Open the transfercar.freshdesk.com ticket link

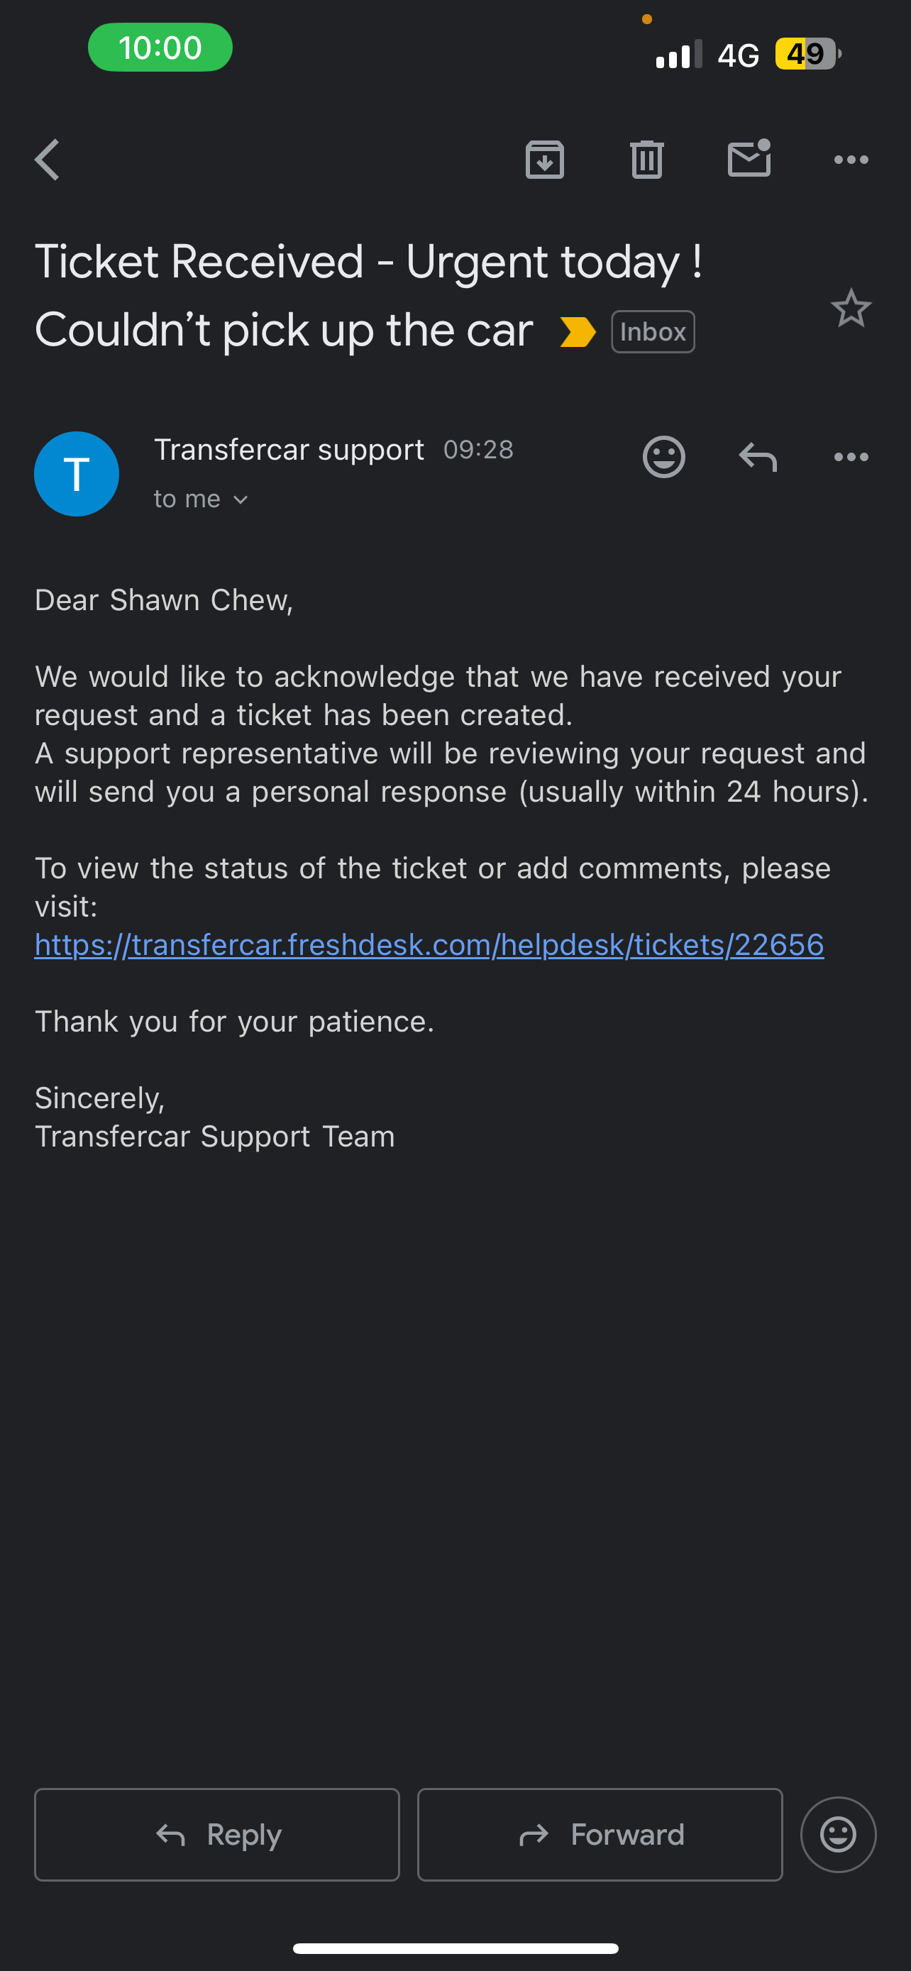(429, 945)
